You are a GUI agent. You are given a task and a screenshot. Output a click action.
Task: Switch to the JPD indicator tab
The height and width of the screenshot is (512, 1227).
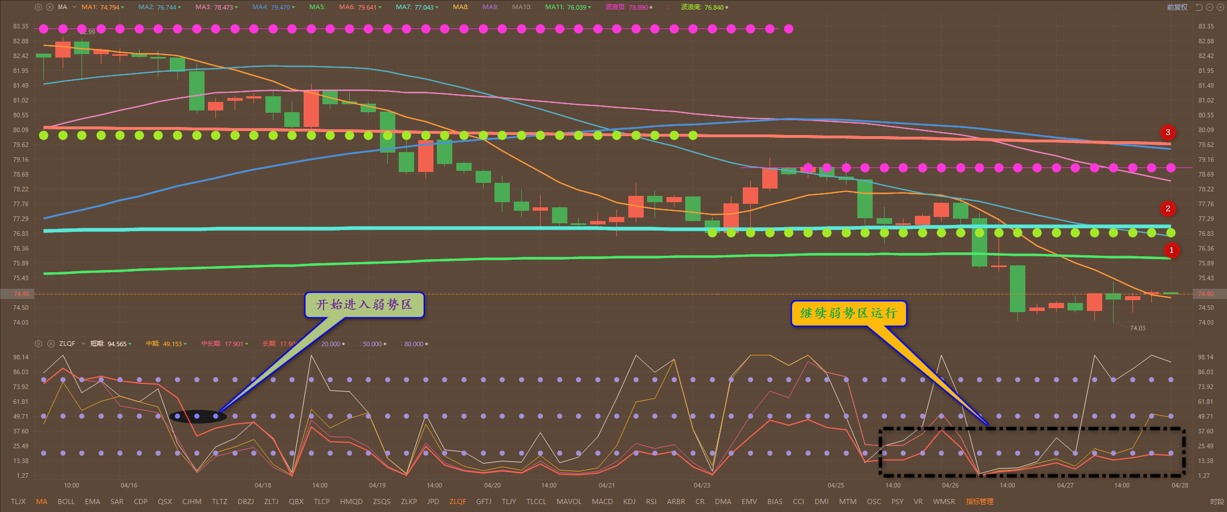[x=433, y=502]
